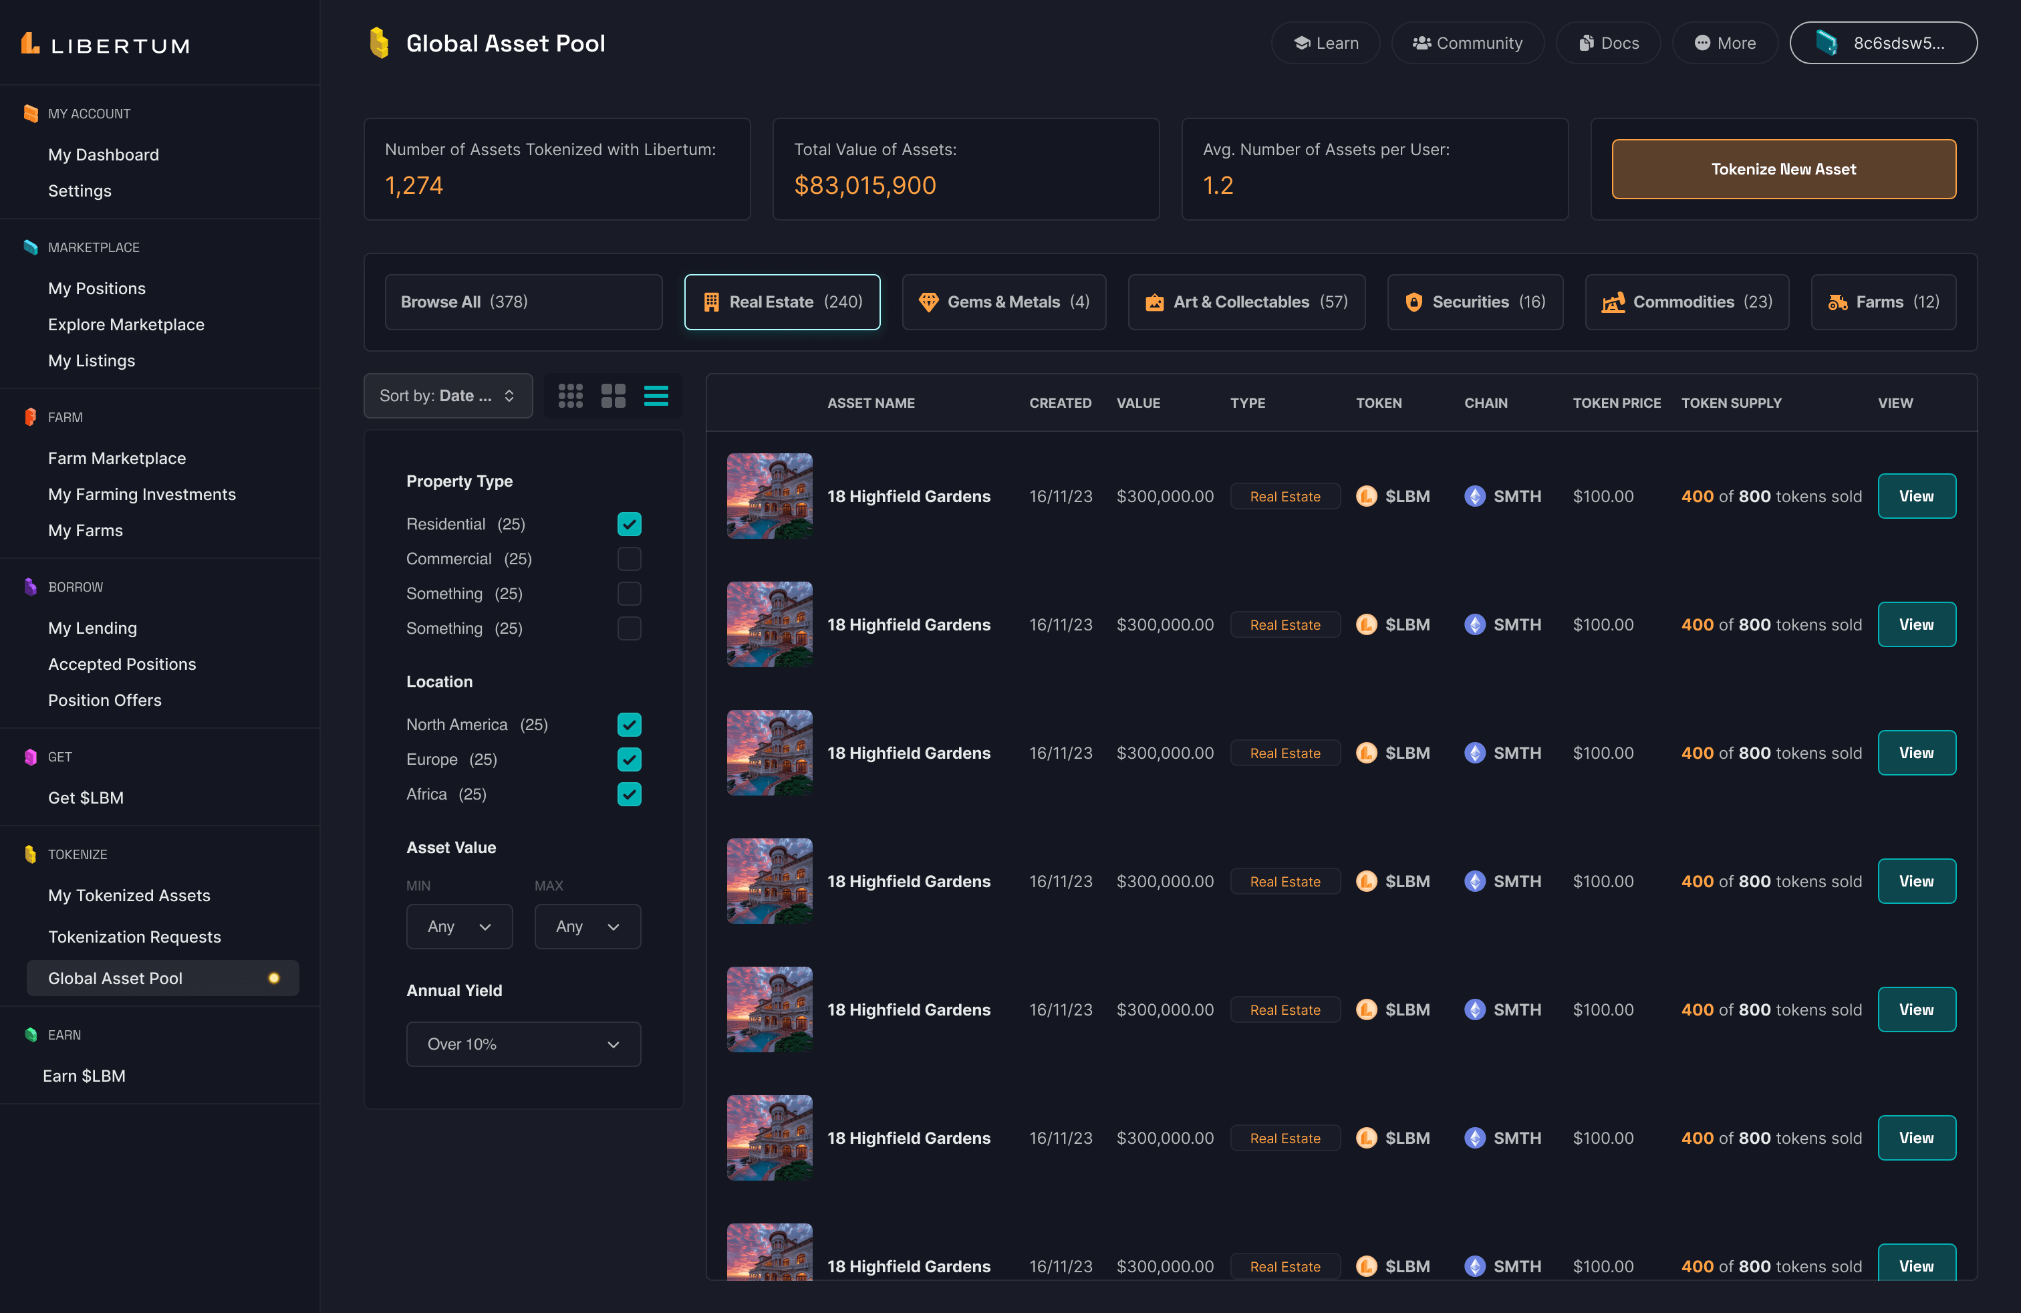Click View button on the first asset row
Viewport: 2021px width, 1313px height.
[1917, 496]
